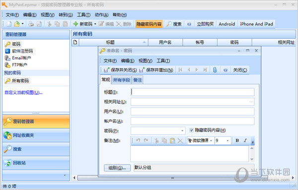Open the 密码(P) combo box dropdown

(x=182, y=131)
